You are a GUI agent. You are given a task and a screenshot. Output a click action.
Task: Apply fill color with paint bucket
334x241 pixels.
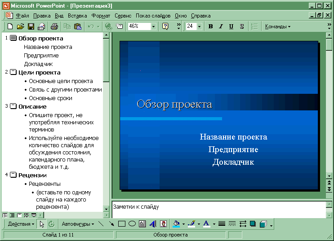tap(176, 224)
